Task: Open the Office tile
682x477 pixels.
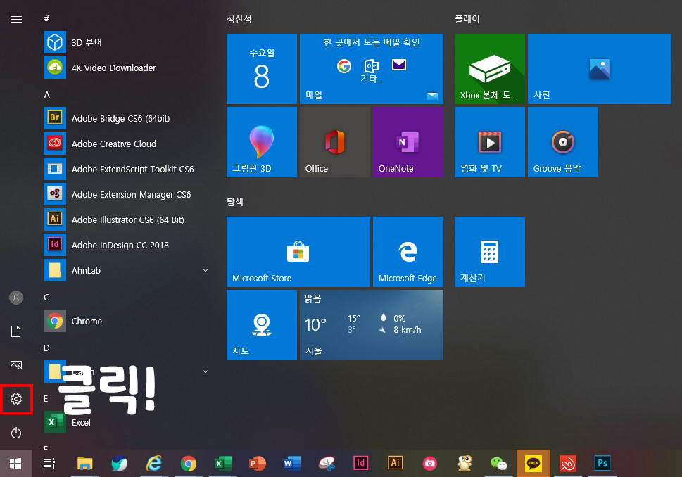Action: 335,141
